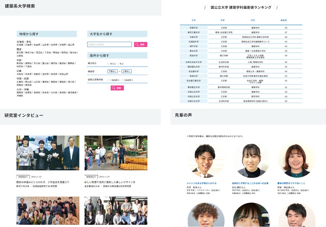The height and width of the screenshot is (227, 326).
Task: Check the 私立 checkbox
Action: tap(118, 64)
